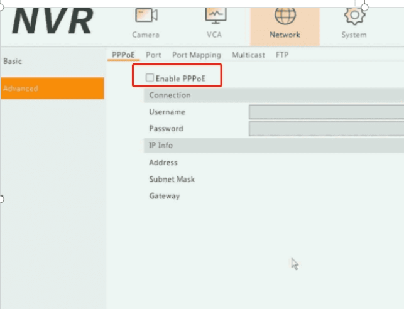The height and width of the screenshot is (309, 404).
Task: Go to the Multicast tab
Action: 248,55
